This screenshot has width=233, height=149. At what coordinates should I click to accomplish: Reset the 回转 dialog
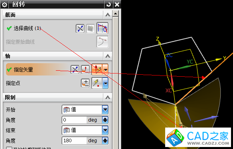pos(109,5)
